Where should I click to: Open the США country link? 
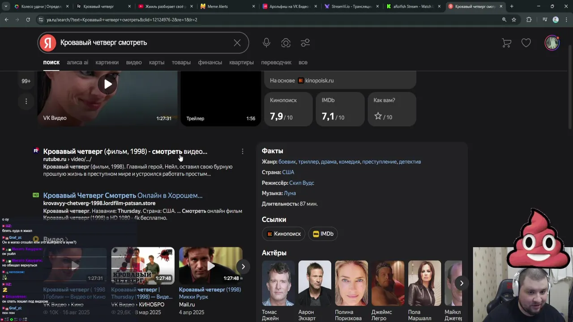pos(288,172)
